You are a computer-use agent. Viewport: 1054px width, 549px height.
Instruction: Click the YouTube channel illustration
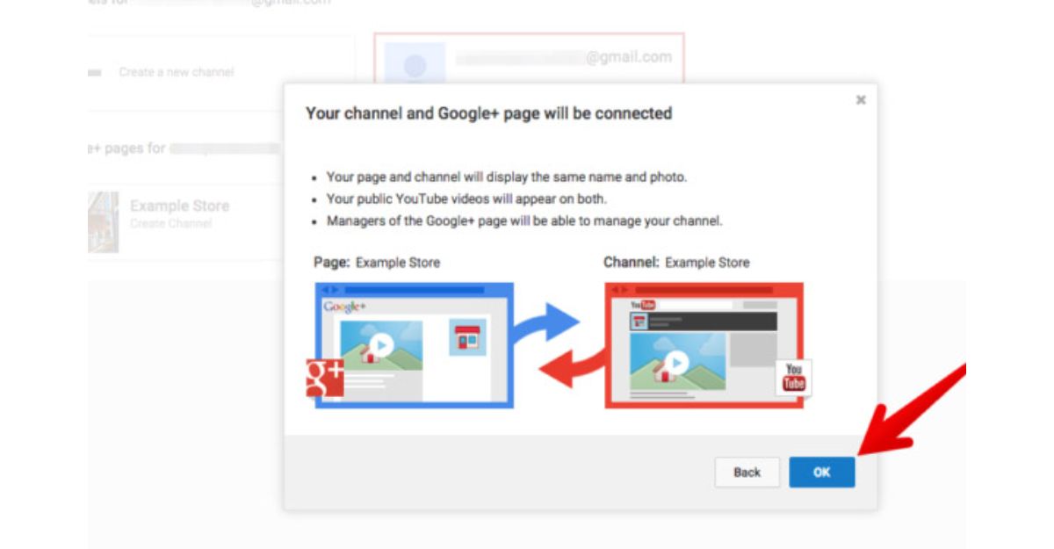[x=704, y=345]
